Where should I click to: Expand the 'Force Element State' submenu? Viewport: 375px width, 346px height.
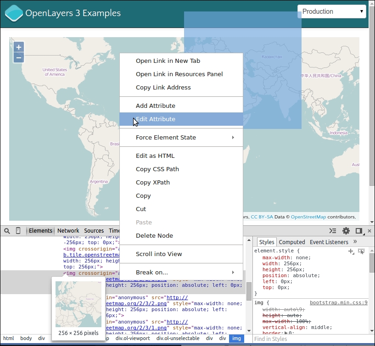tap(166, 137)
